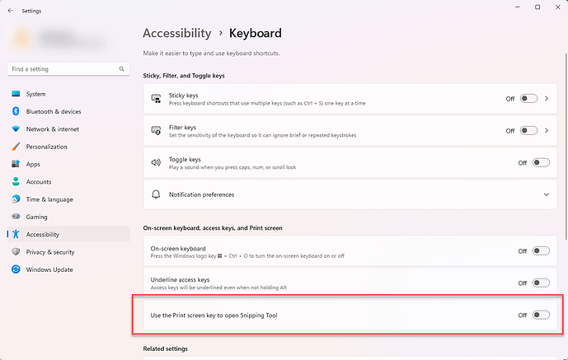
Task: Expand Notification preferences
Action: coord(546,194)
